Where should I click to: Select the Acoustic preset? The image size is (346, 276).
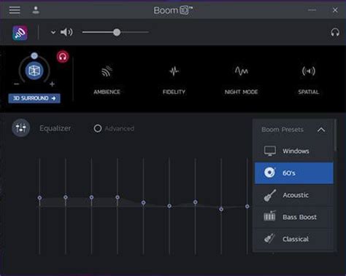coord(294,195)
